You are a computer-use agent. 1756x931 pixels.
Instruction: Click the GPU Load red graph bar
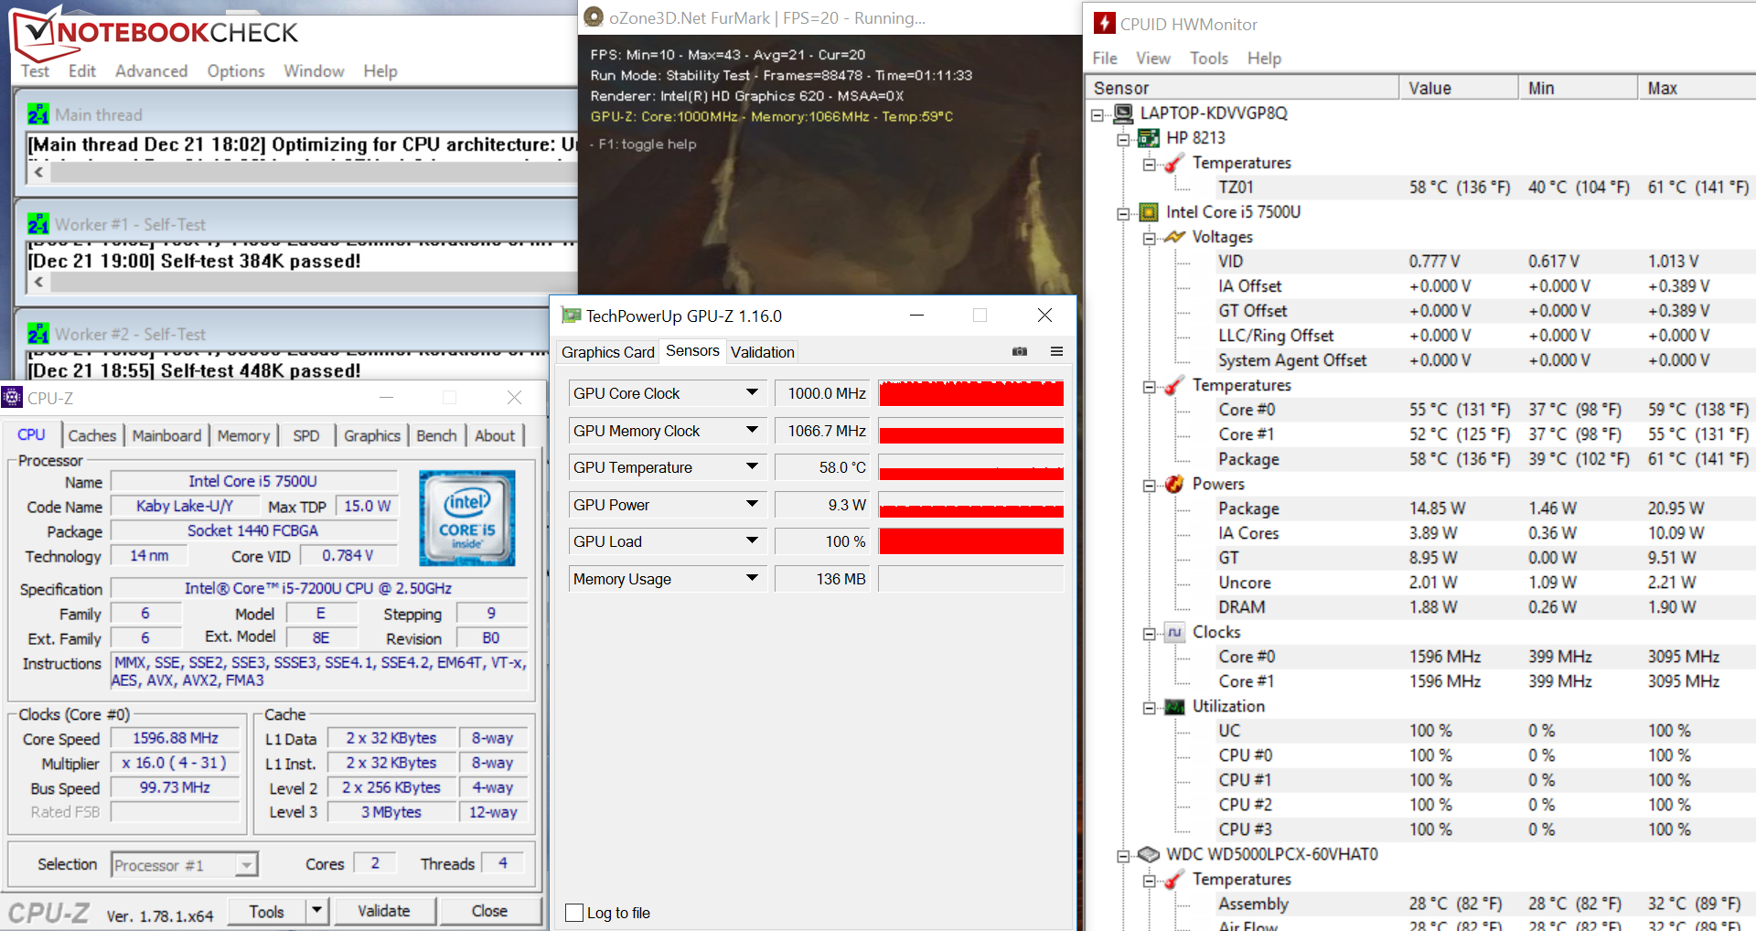point(971,541)
